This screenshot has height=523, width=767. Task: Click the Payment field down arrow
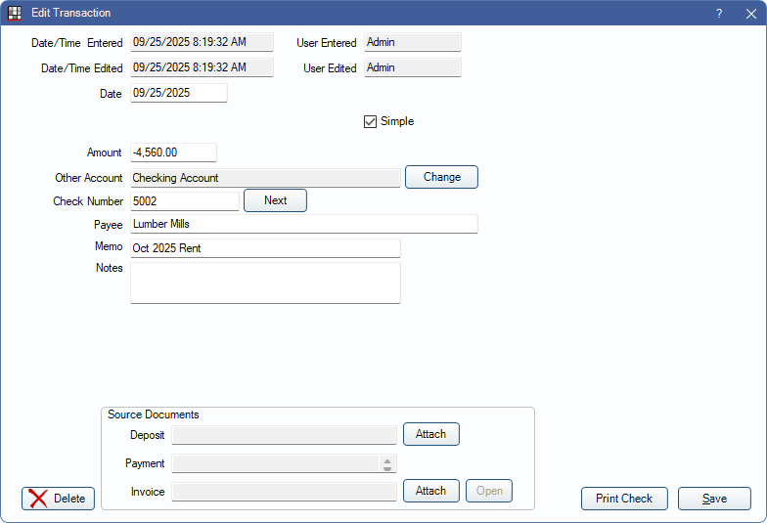click(x=387, y=468)
